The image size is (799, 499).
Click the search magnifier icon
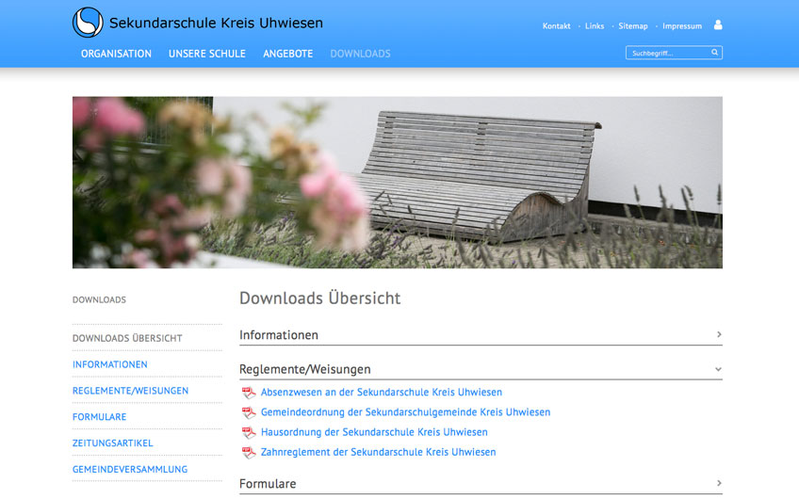pos(714,53)
